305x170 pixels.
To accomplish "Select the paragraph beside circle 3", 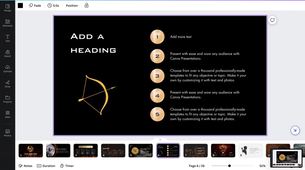I will point(208,75).
